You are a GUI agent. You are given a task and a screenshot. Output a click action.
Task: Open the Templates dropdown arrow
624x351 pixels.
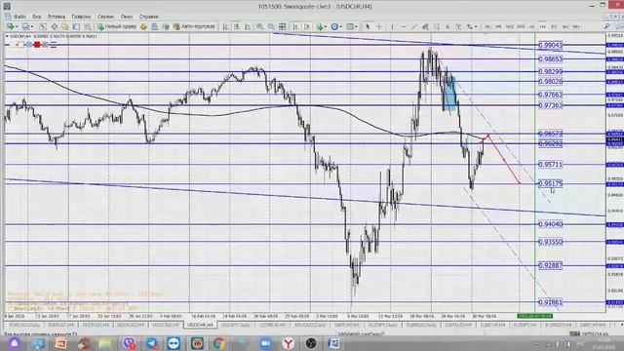[x=356, y=26]
